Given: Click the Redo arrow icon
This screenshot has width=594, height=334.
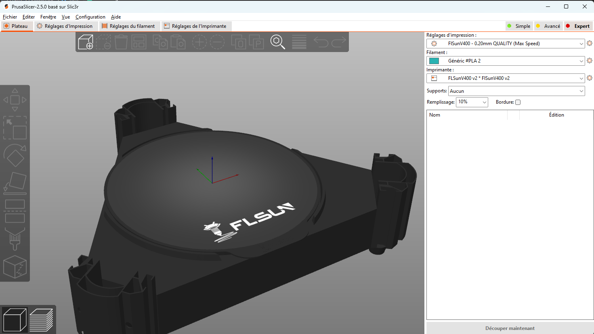Looking at the screenshot, I should pos(339,42).
